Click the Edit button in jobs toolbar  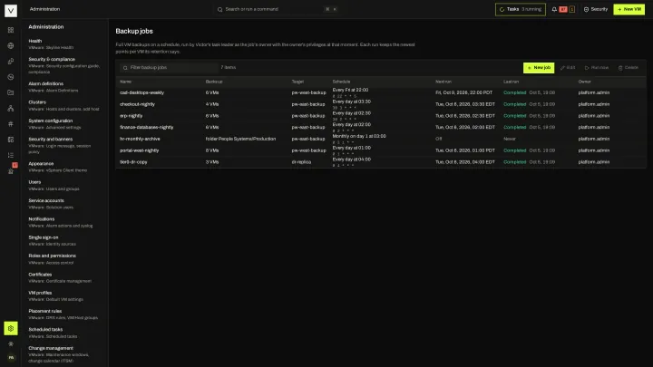tap(568, 68)
